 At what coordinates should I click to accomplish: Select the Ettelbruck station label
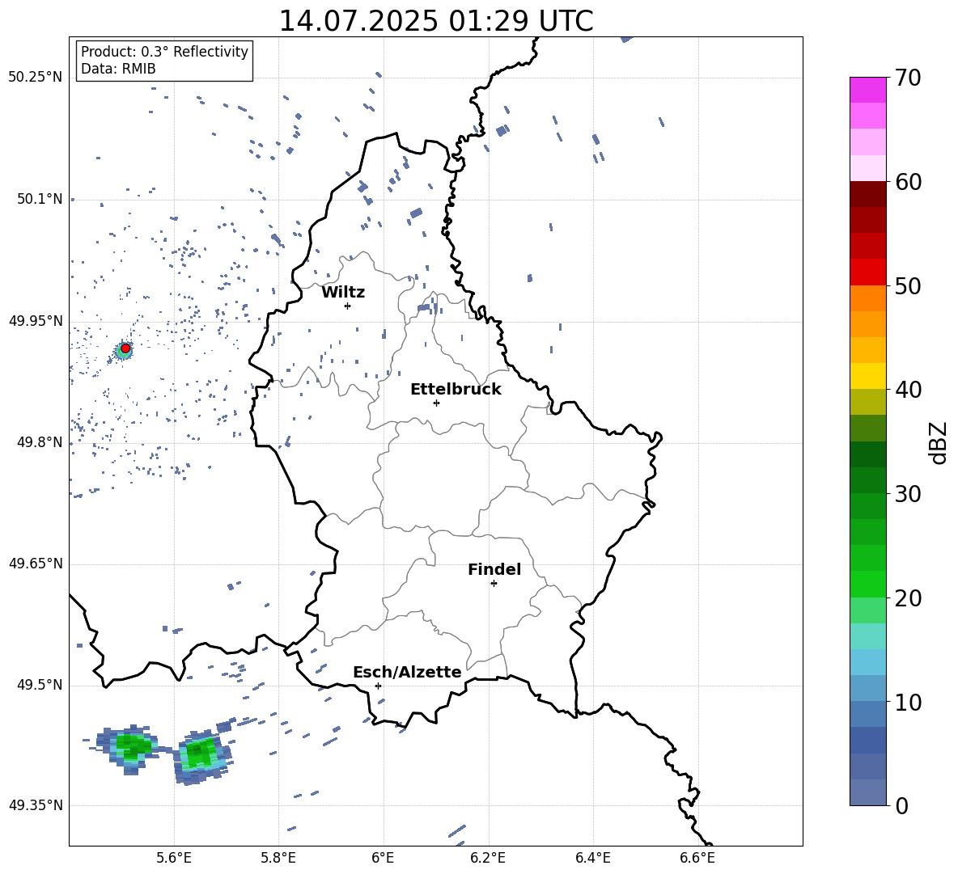coord(456,390)
